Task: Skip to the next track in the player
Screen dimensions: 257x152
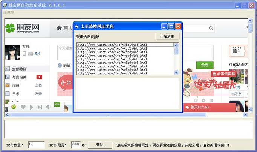Action: (40, 107)
